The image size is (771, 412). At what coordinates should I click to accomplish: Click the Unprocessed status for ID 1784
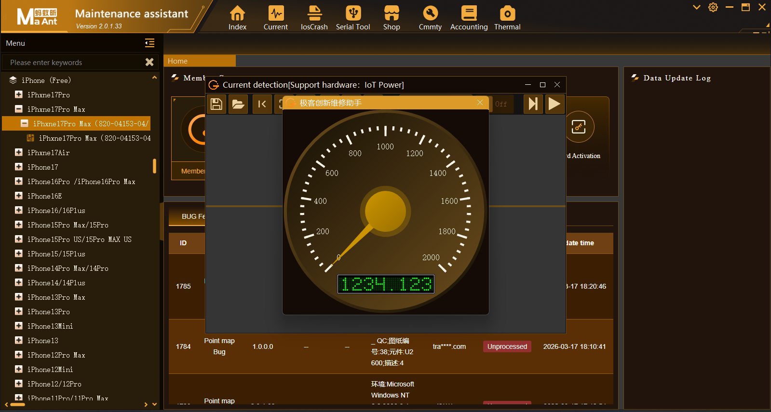tap(507, 346)
